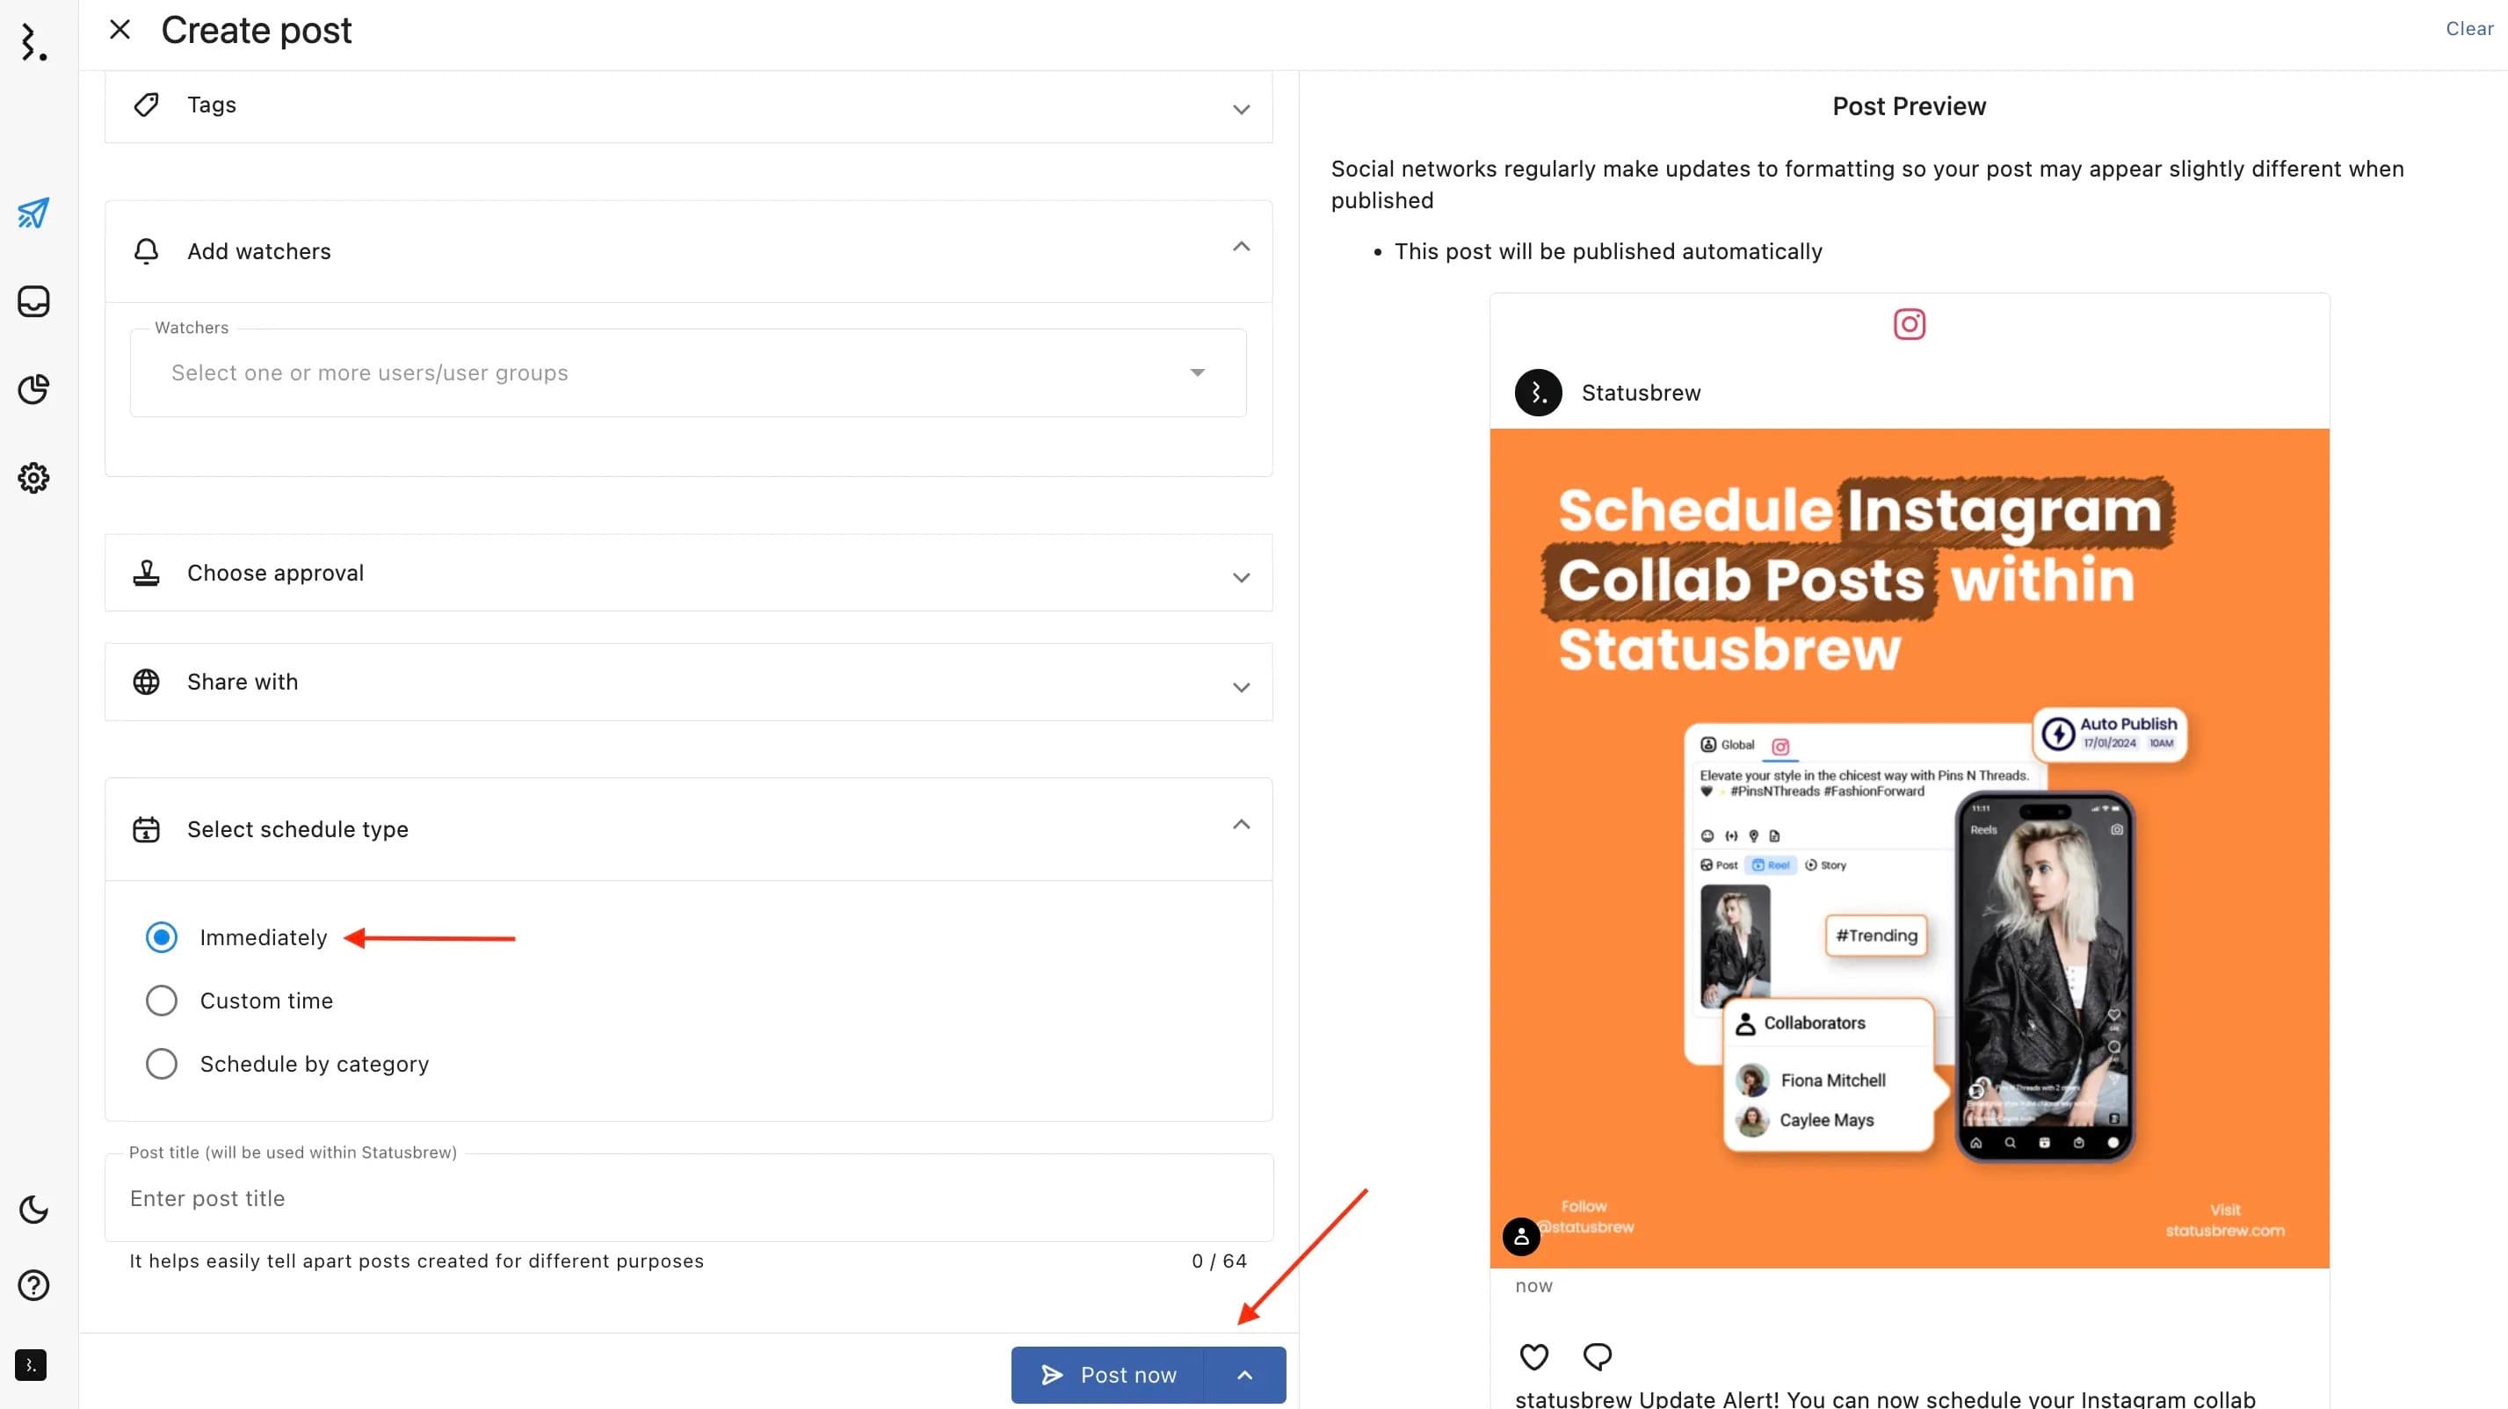This screenshot has height=1409, width=2508.
Task: Click the chat/inbox icon in sidebar
Action: pos(34,301)
